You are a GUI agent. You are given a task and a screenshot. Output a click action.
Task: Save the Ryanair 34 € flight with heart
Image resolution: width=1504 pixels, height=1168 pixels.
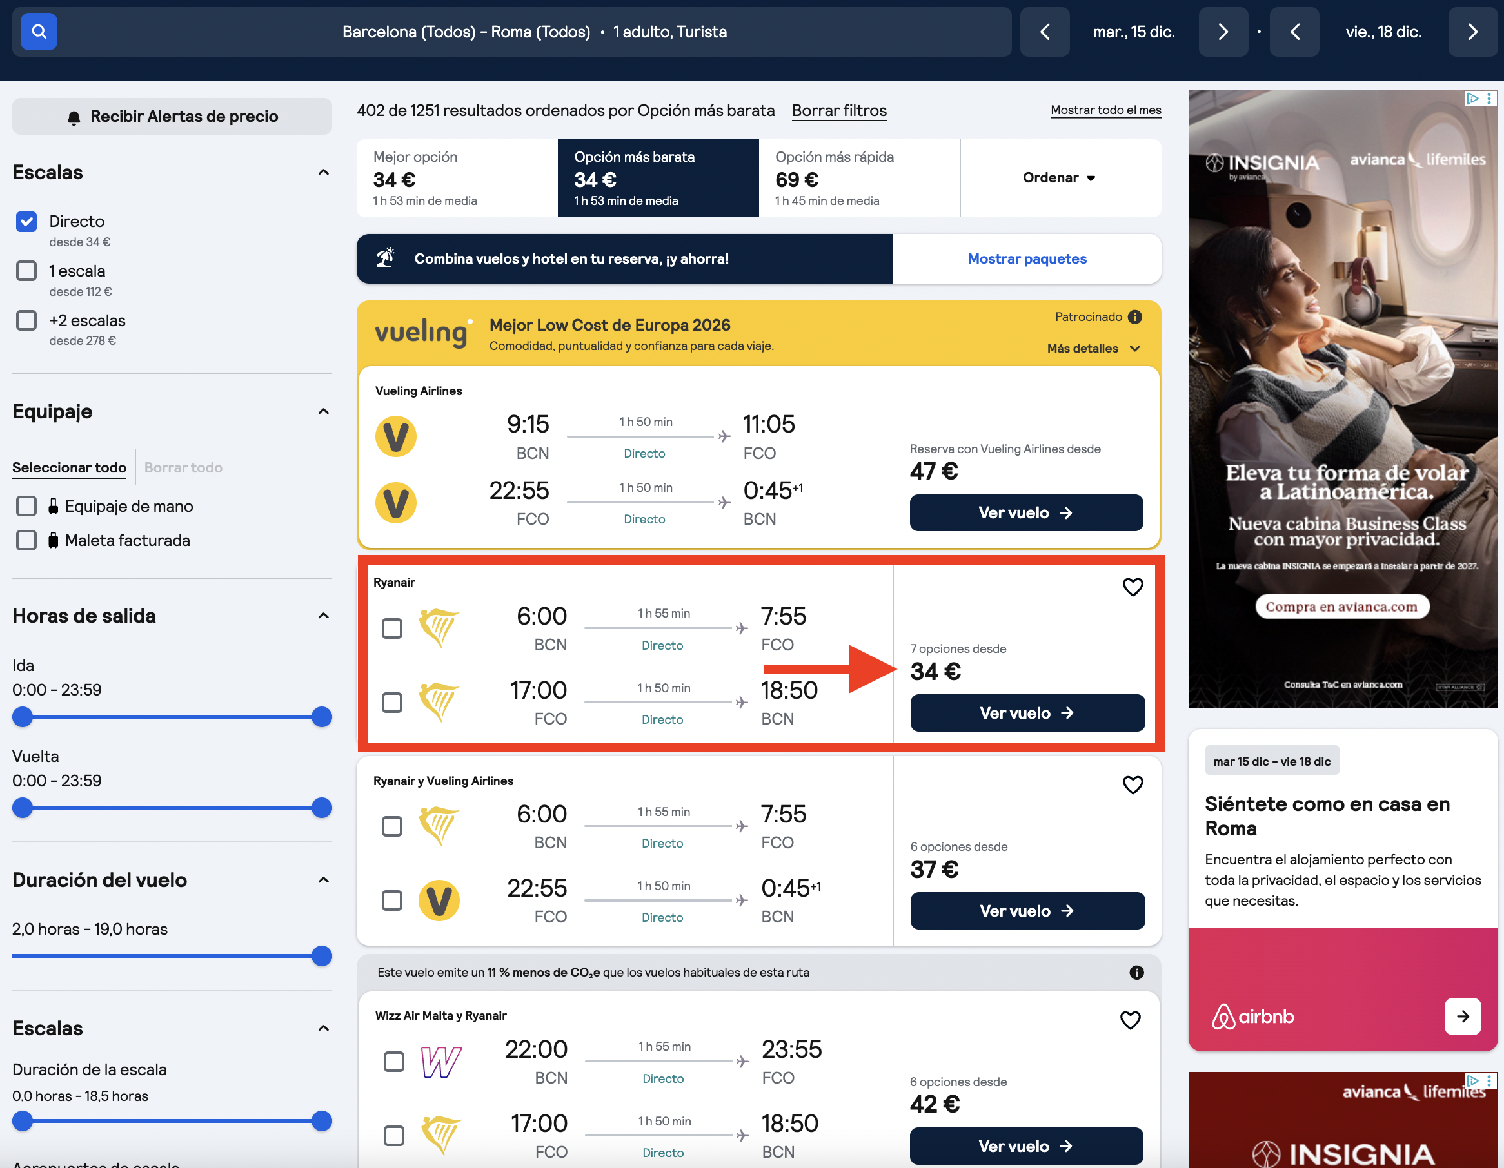pyautogui.click(x=1133, y=587)
